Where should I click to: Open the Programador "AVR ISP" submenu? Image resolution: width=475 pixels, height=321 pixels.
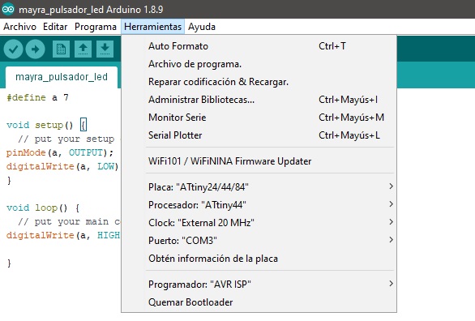point(271,284)
